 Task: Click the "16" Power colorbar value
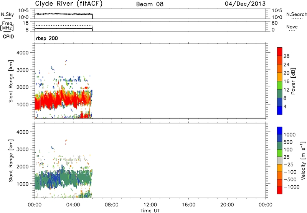click(x=286, y=82)
